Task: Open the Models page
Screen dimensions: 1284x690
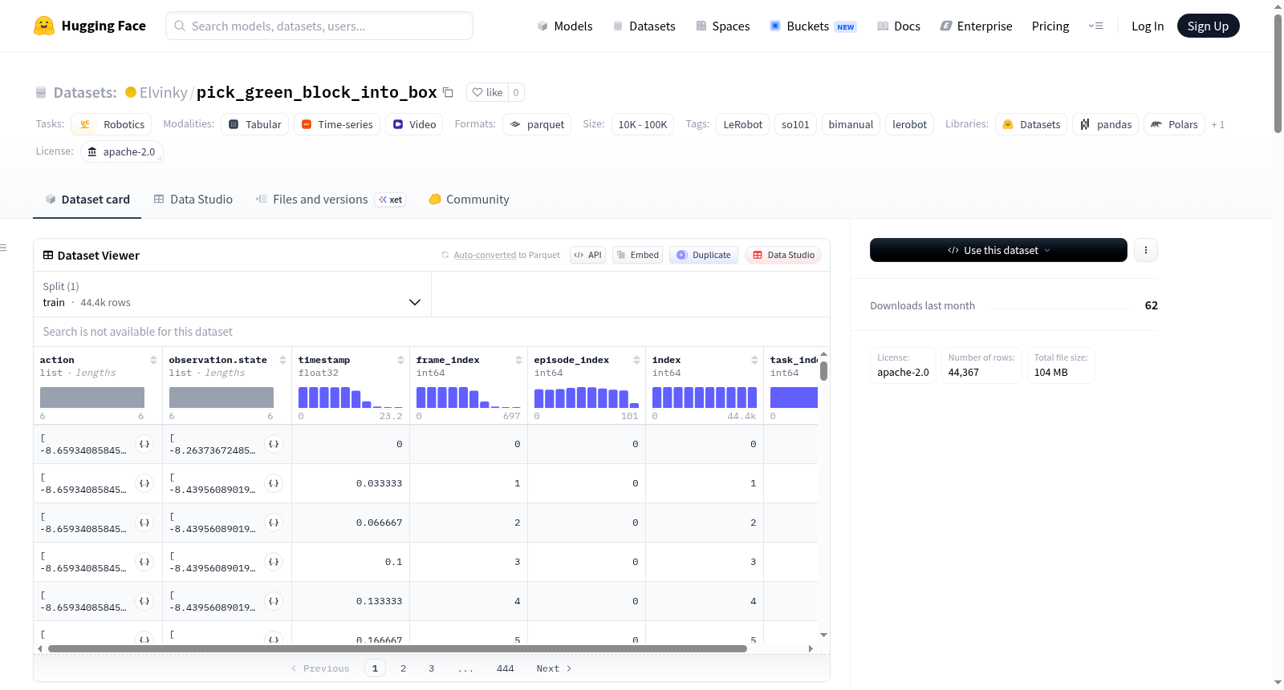Action: coord(565,26)
